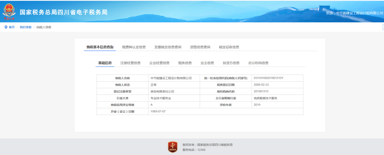Open the 投资方信息 sub-tab

(231, 63)
